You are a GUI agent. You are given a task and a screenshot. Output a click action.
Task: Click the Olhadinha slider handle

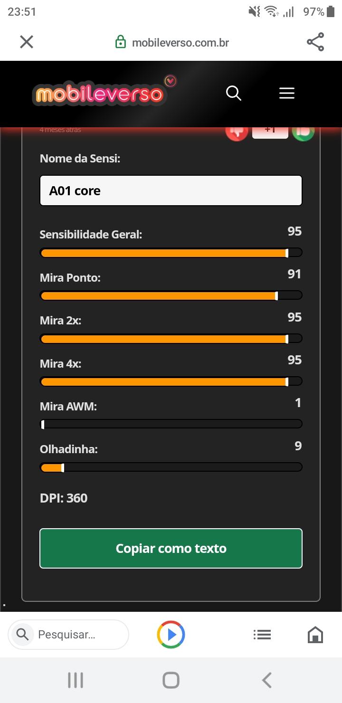click(63, 467)
